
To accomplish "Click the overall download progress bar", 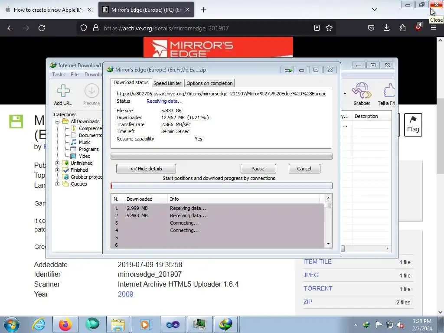I will (x=222, y=156).
